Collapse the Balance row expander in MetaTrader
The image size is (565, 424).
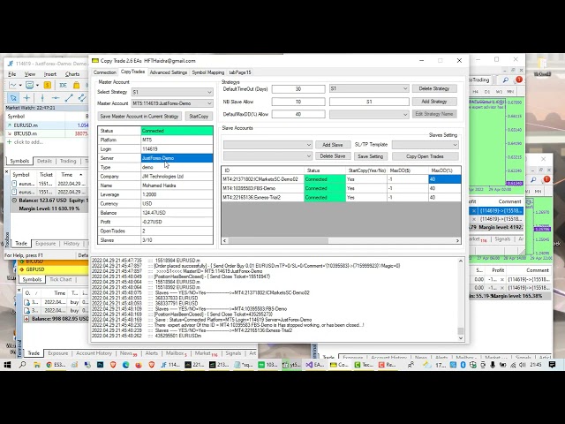(14, 201)
